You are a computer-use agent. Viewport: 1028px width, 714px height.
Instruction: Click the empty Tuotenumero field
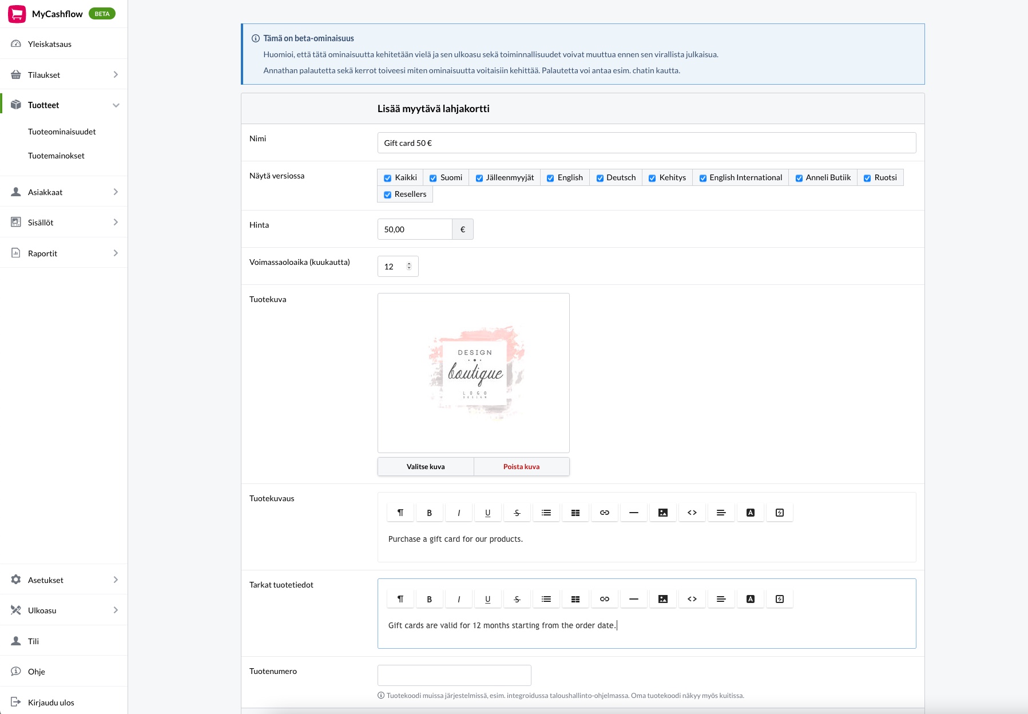tap(454, 675)
